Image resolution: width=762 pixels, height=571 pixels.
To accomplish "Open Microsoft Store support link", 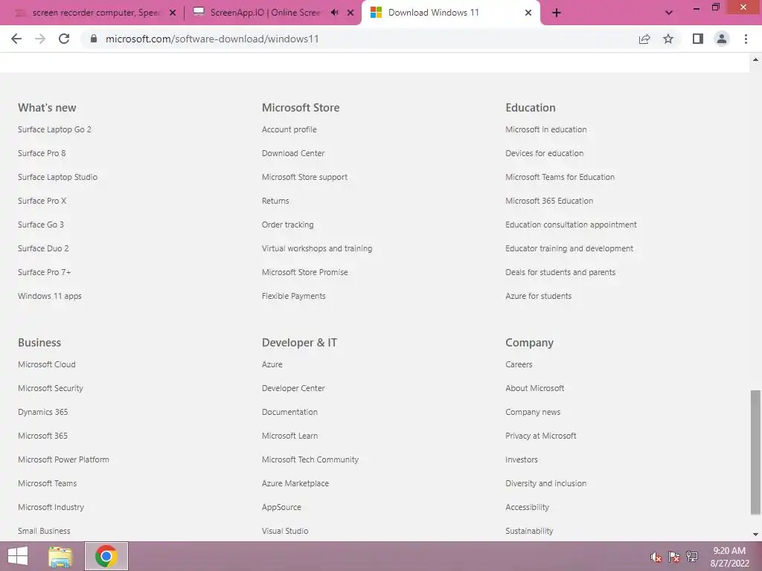I will pos(304,177).
